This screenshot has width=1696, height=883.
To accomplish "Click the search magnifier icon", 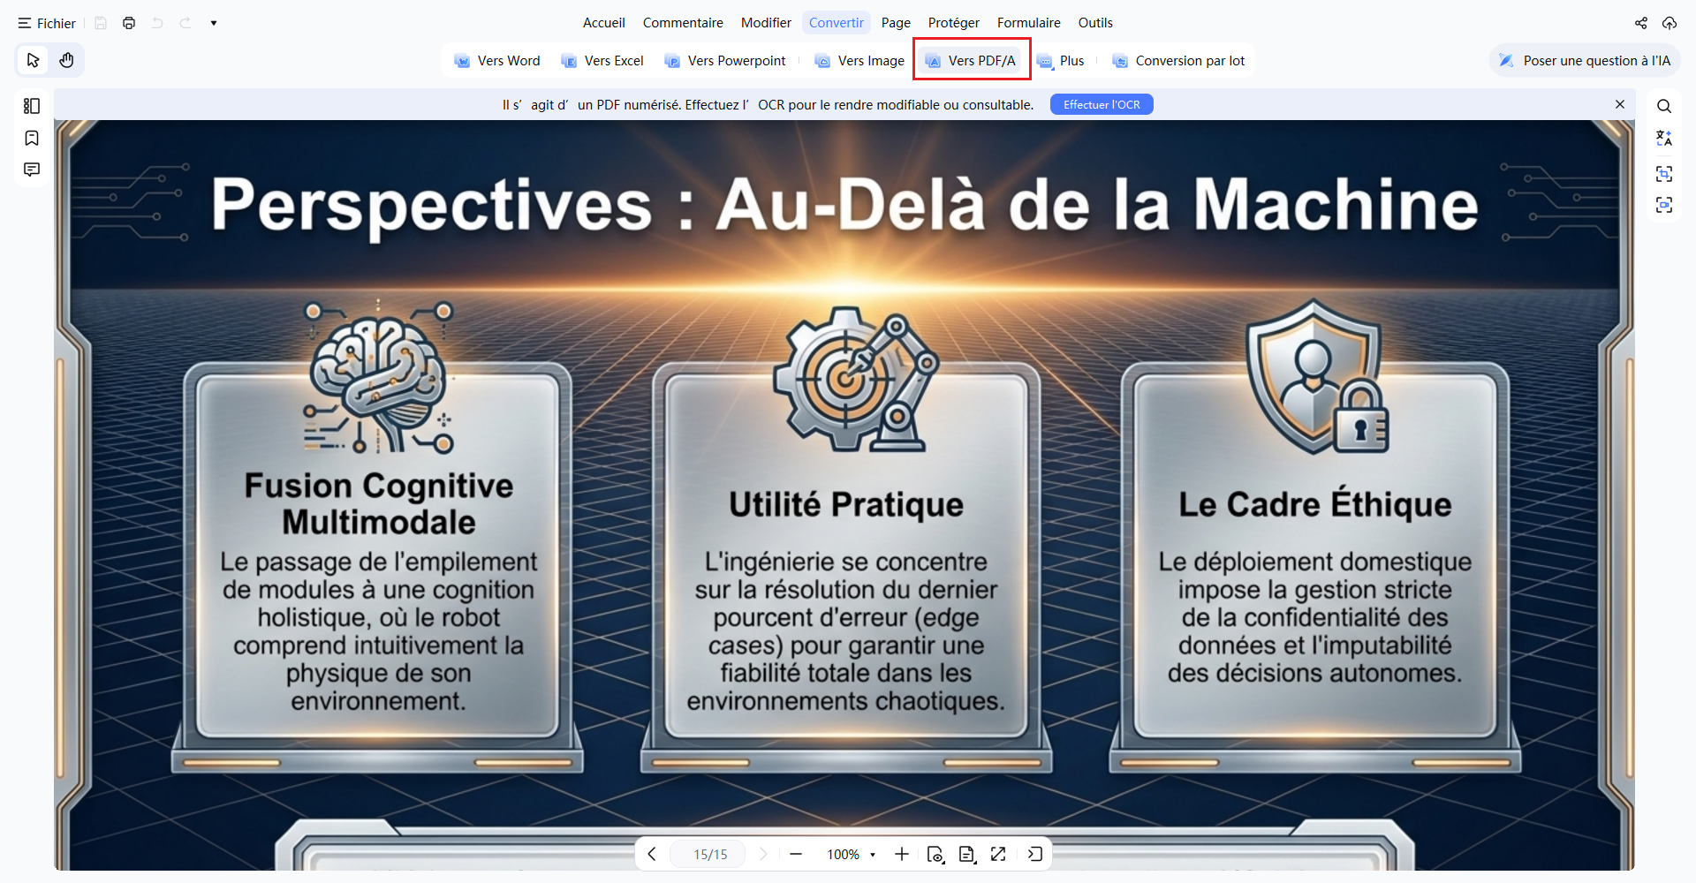I will (x=1664, y=106).
